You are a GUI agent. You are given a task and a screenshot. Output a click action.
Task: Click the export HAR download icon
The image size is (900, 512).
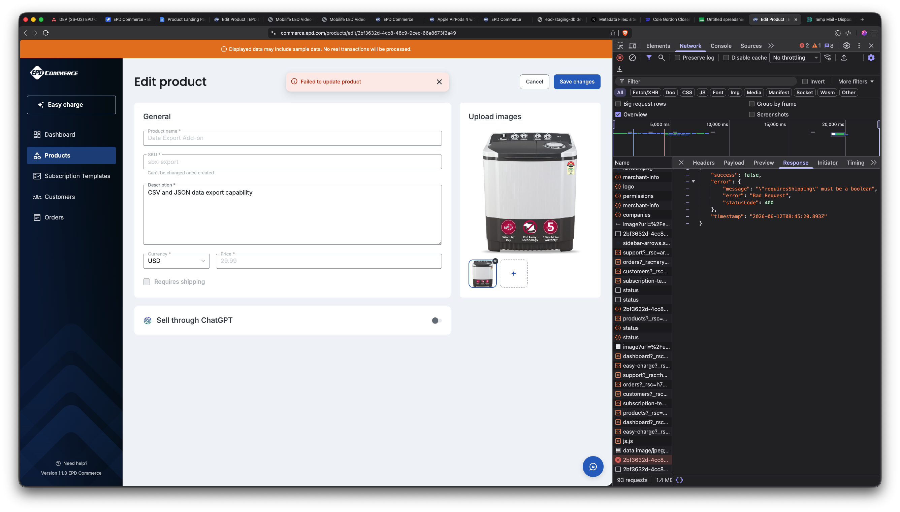tap(620, 69)
